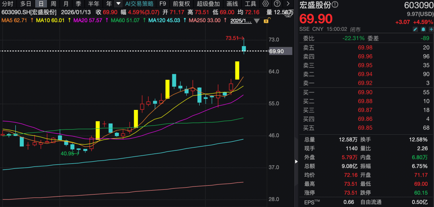Collapse the right quote panel arrow
The image size is (434, 207).
coord(297,161)
